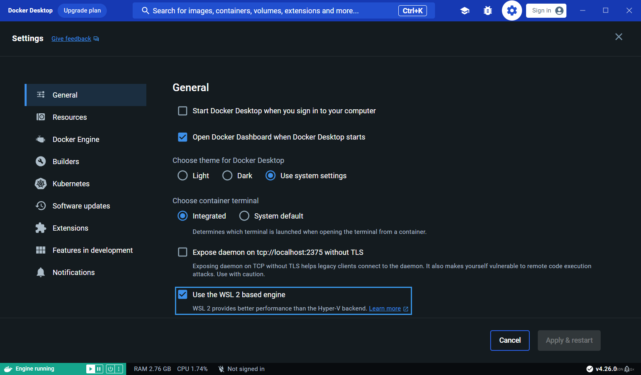Minimize the Docker Desktop window

[x=583, y=10]
